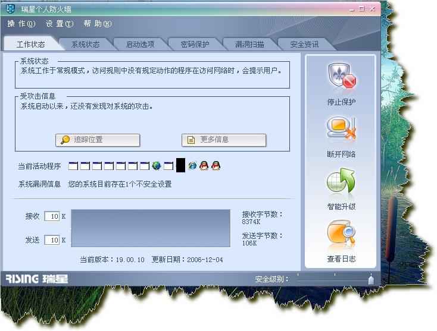
Task: Click the 接收 scale input field
Action: tap(52, 216)
